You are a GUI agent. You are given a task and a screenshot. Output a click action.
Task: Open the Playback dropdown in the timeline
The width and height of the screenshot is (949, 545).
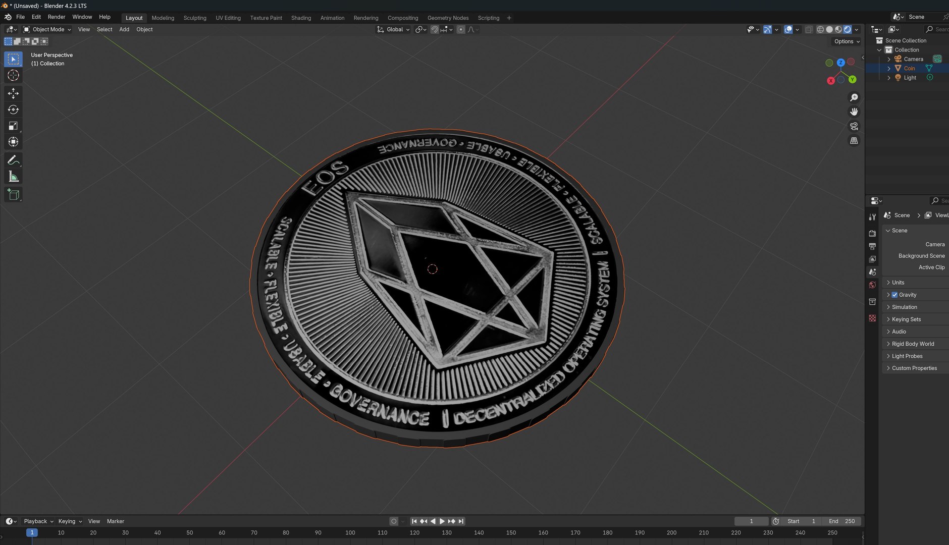(38, 521)
